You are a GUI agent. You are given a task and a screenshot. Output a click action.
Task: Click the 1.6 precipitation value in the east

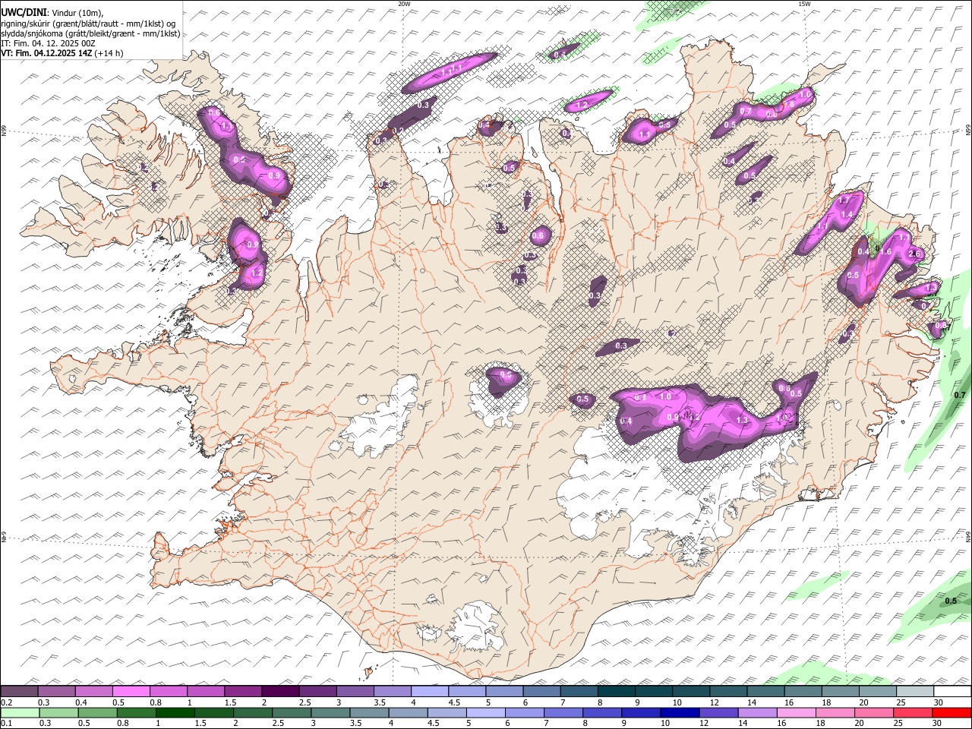(x=885, y=251)
